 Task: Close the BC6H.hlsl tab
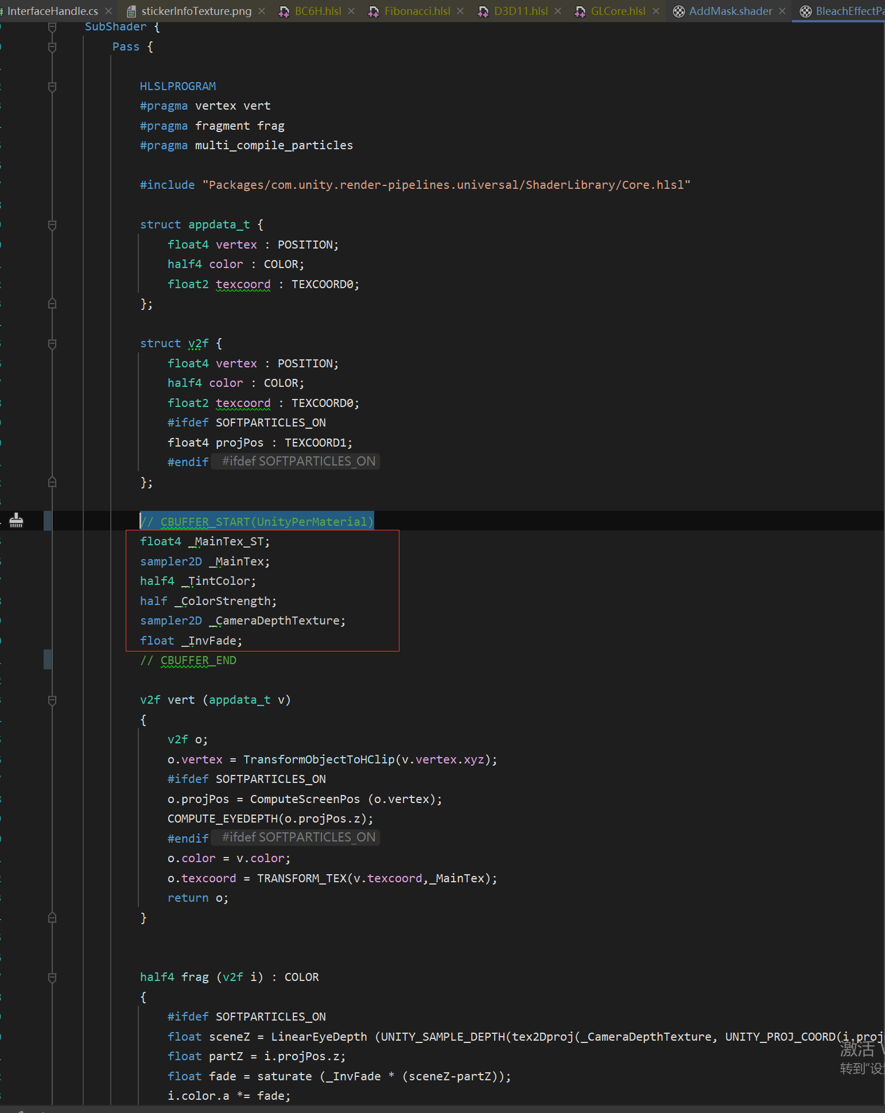click(x=351, y=11)
